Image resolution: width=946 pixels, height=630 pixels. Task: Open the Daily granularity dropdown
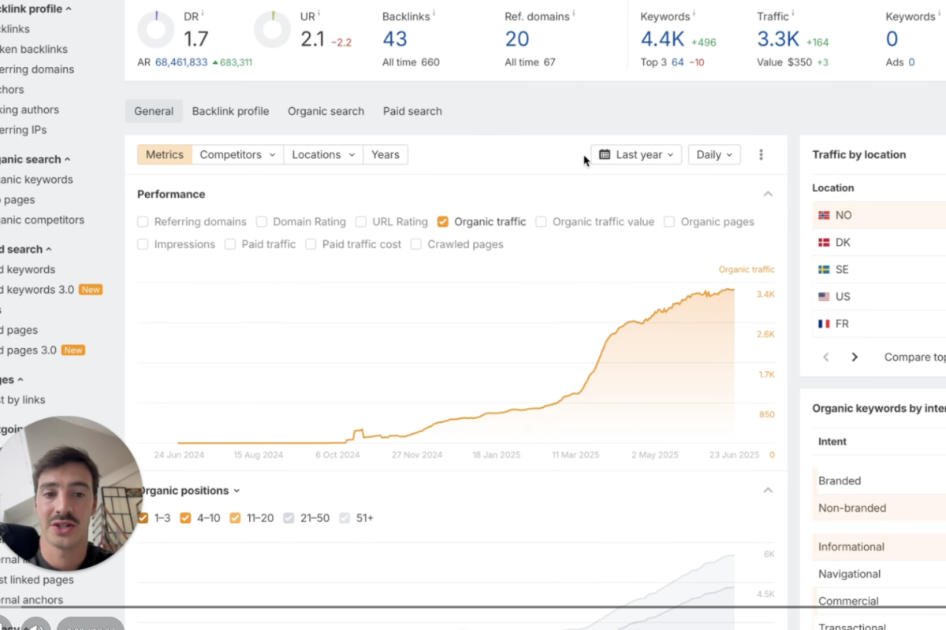coord(714,155)
